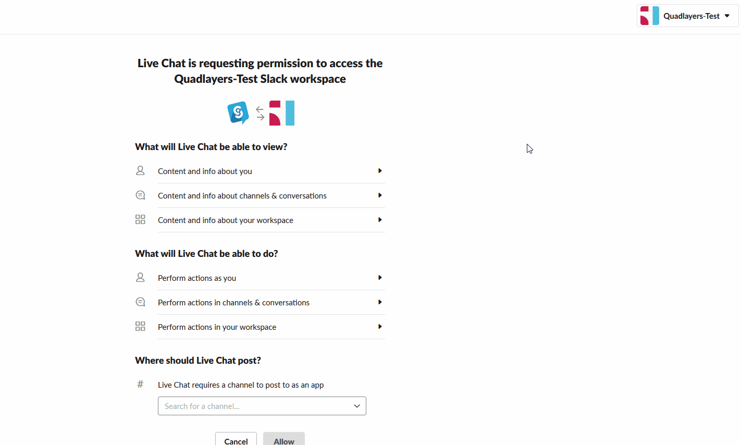This screenshot has width=741, height=445.
Task: Open the Quadlayers-Test workspace switcher dropdown
Action: (x=687, y=16)
